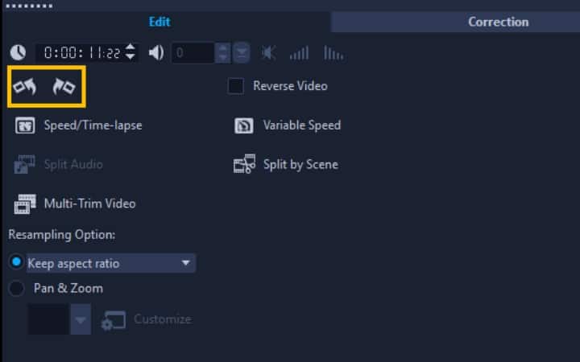Click the rotate left icon
Image resolution: width=580 pixels, height=362 pixels.
(x=25, y=87)
